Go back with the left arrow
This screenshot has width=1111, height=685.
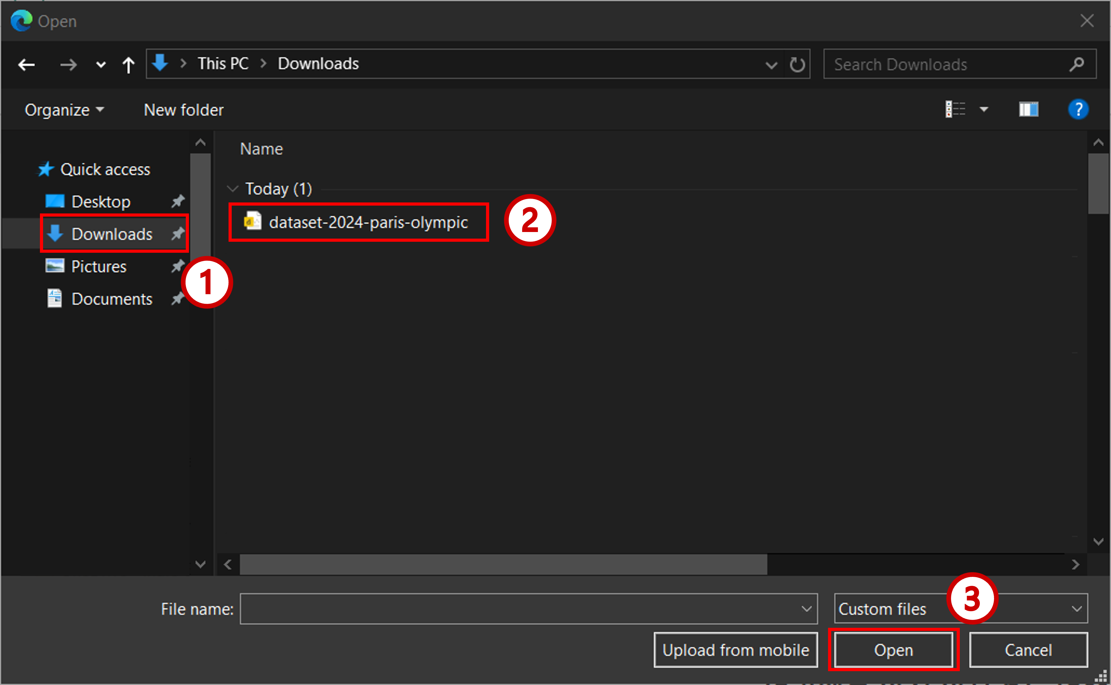(x=26, y=65)
